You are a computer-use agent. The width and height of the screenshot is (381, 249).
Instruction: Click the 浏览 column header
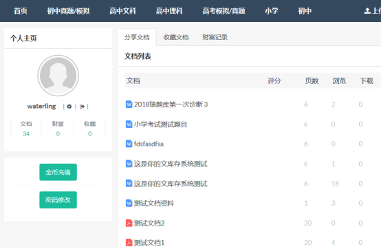339,80
